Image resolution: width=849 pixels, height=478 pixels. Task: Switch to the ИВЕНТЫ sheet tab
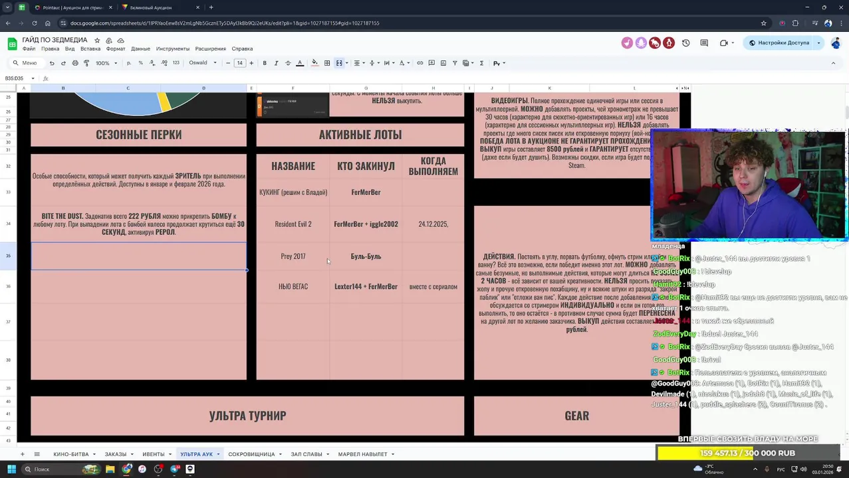point(154,454)
